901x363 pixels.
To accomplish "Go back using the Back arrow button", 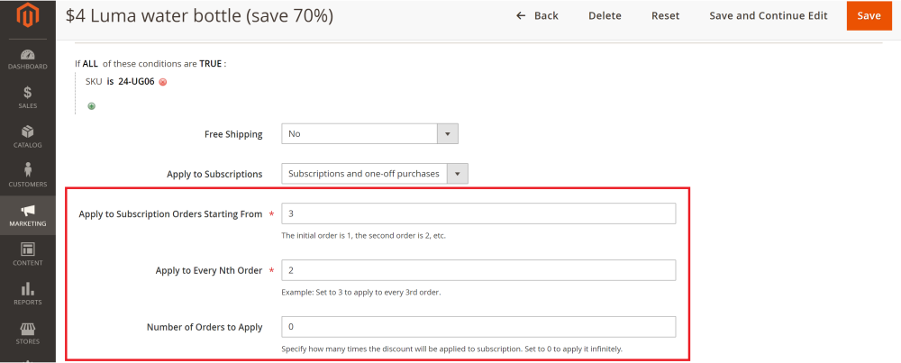I will coord(537,16).
